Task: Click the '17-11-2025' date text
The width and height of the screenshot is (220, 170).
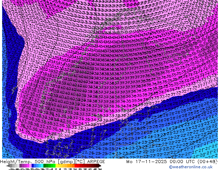Action: pos(151,162)
